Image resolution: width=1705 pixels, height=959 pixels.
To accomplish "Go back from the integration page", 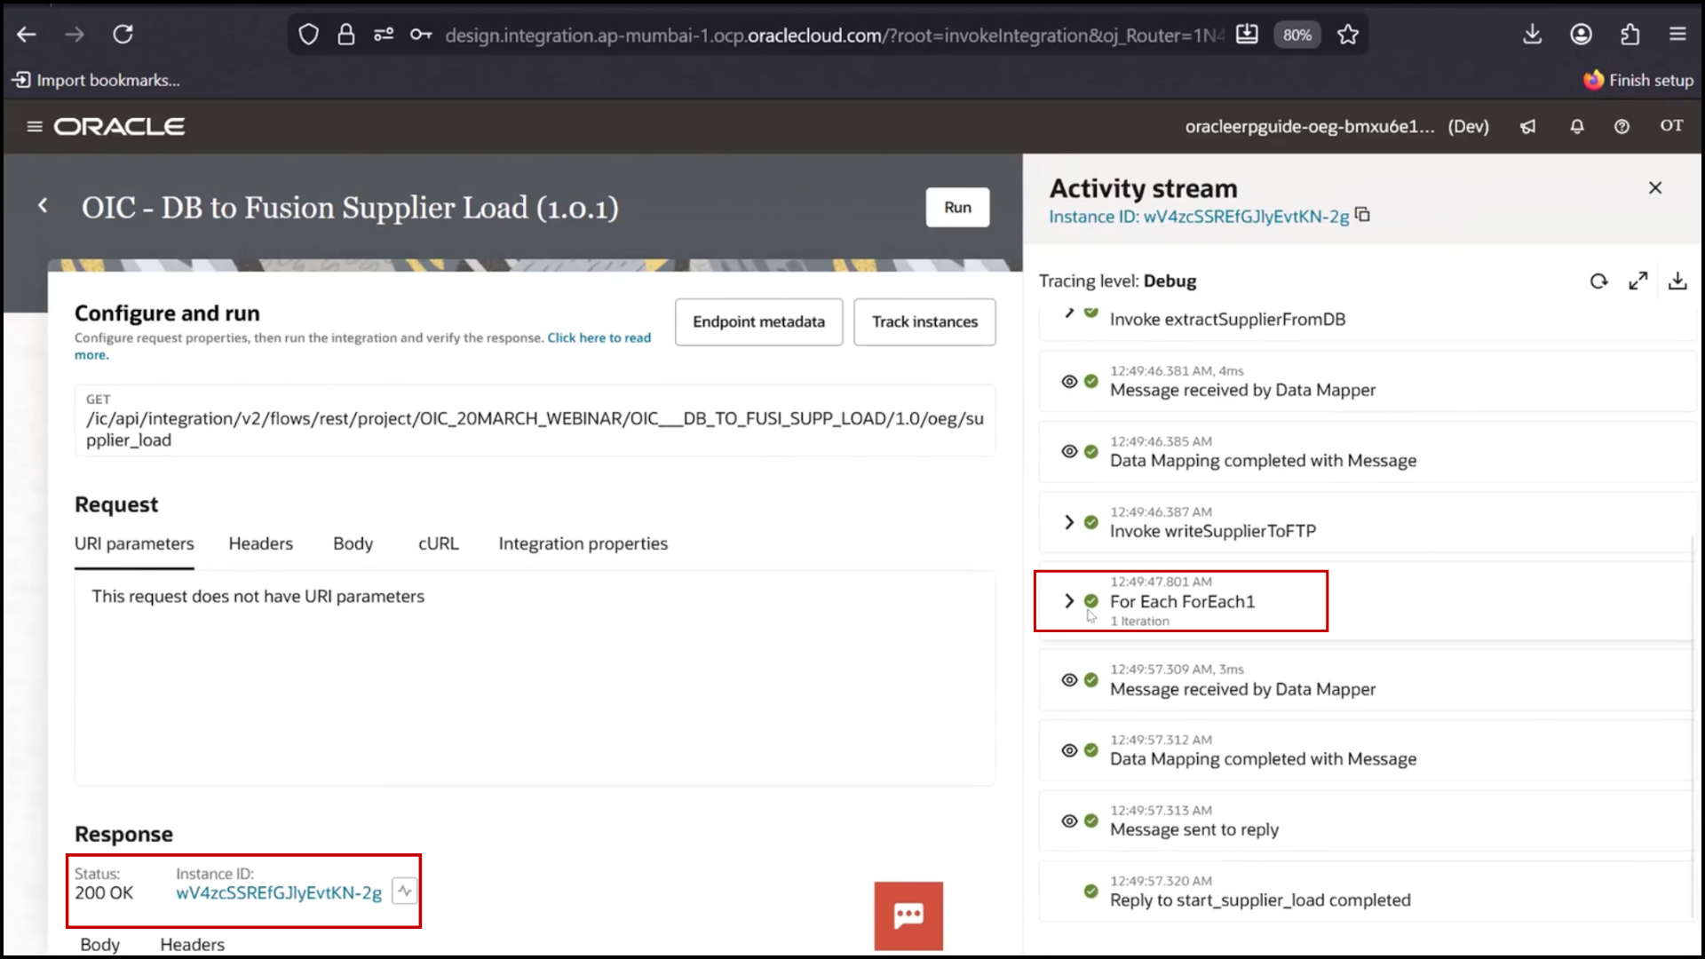I will (x=43, y=206).
